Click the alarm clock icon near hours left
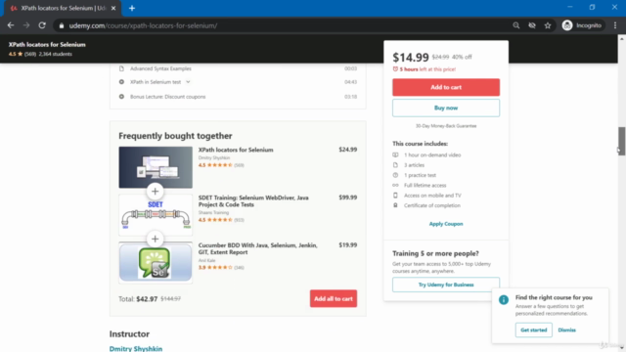 395,69
